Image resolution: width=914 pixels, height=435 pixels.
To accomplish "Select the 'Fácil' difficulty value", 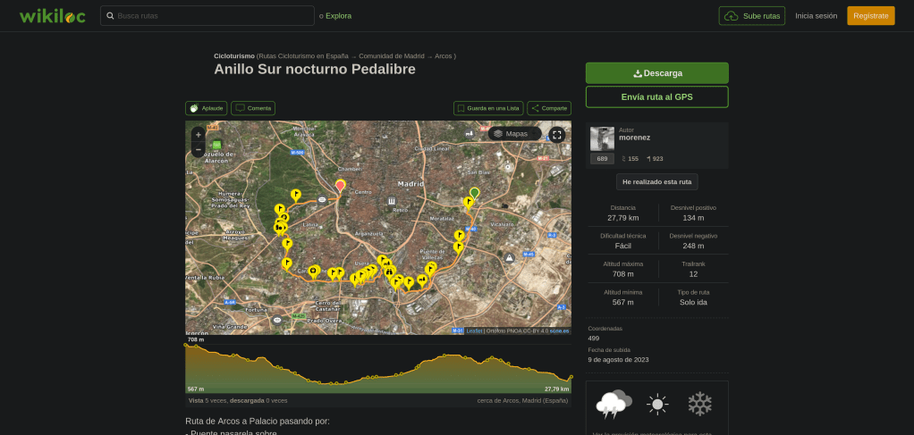I will tap(623, 246).
